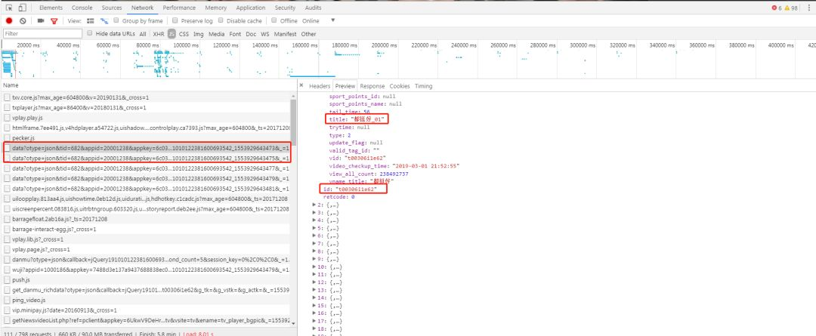Tick the Hide data URLs checkbox

tap(91, 33)
